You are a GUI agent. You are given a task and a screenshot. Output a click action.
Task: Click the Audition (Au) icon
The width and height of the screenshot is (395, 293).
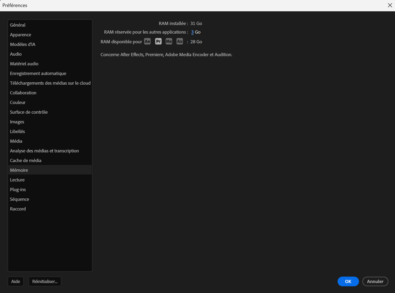(x=180, y=41)
